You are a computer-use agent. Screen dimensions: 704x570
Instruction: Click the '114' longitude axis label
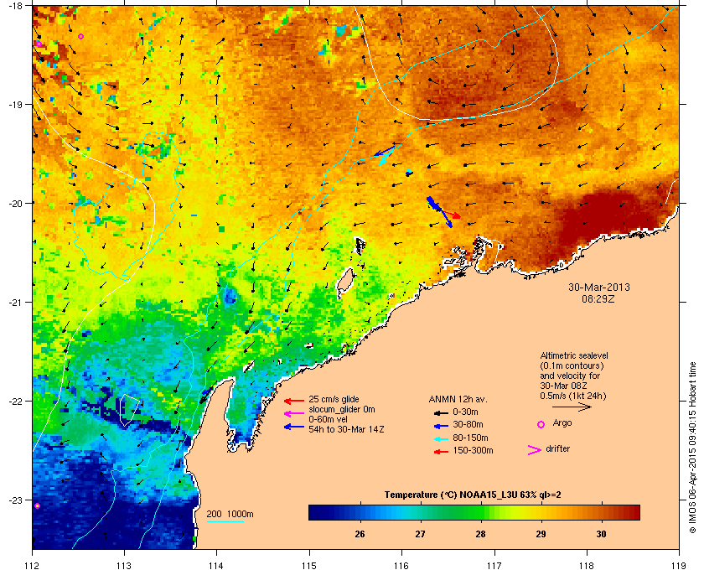coord(216,565)
